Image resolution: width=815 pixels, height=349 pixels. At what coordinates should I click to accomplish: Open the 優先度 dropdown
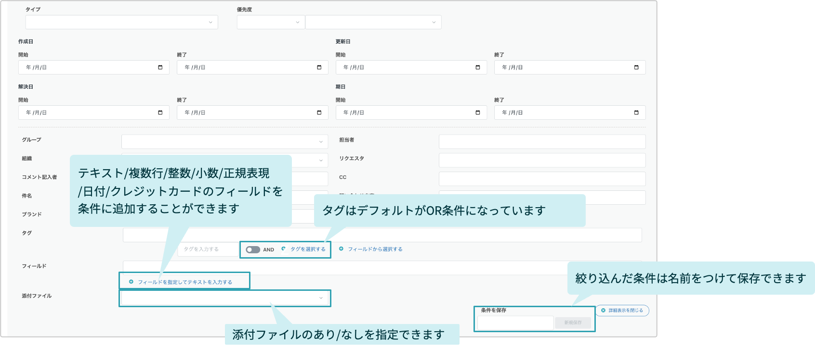tap(271, 22)
